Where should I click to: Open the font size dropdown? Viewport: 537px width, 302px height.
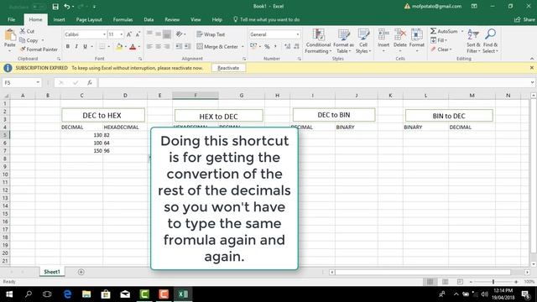(121, 34)
